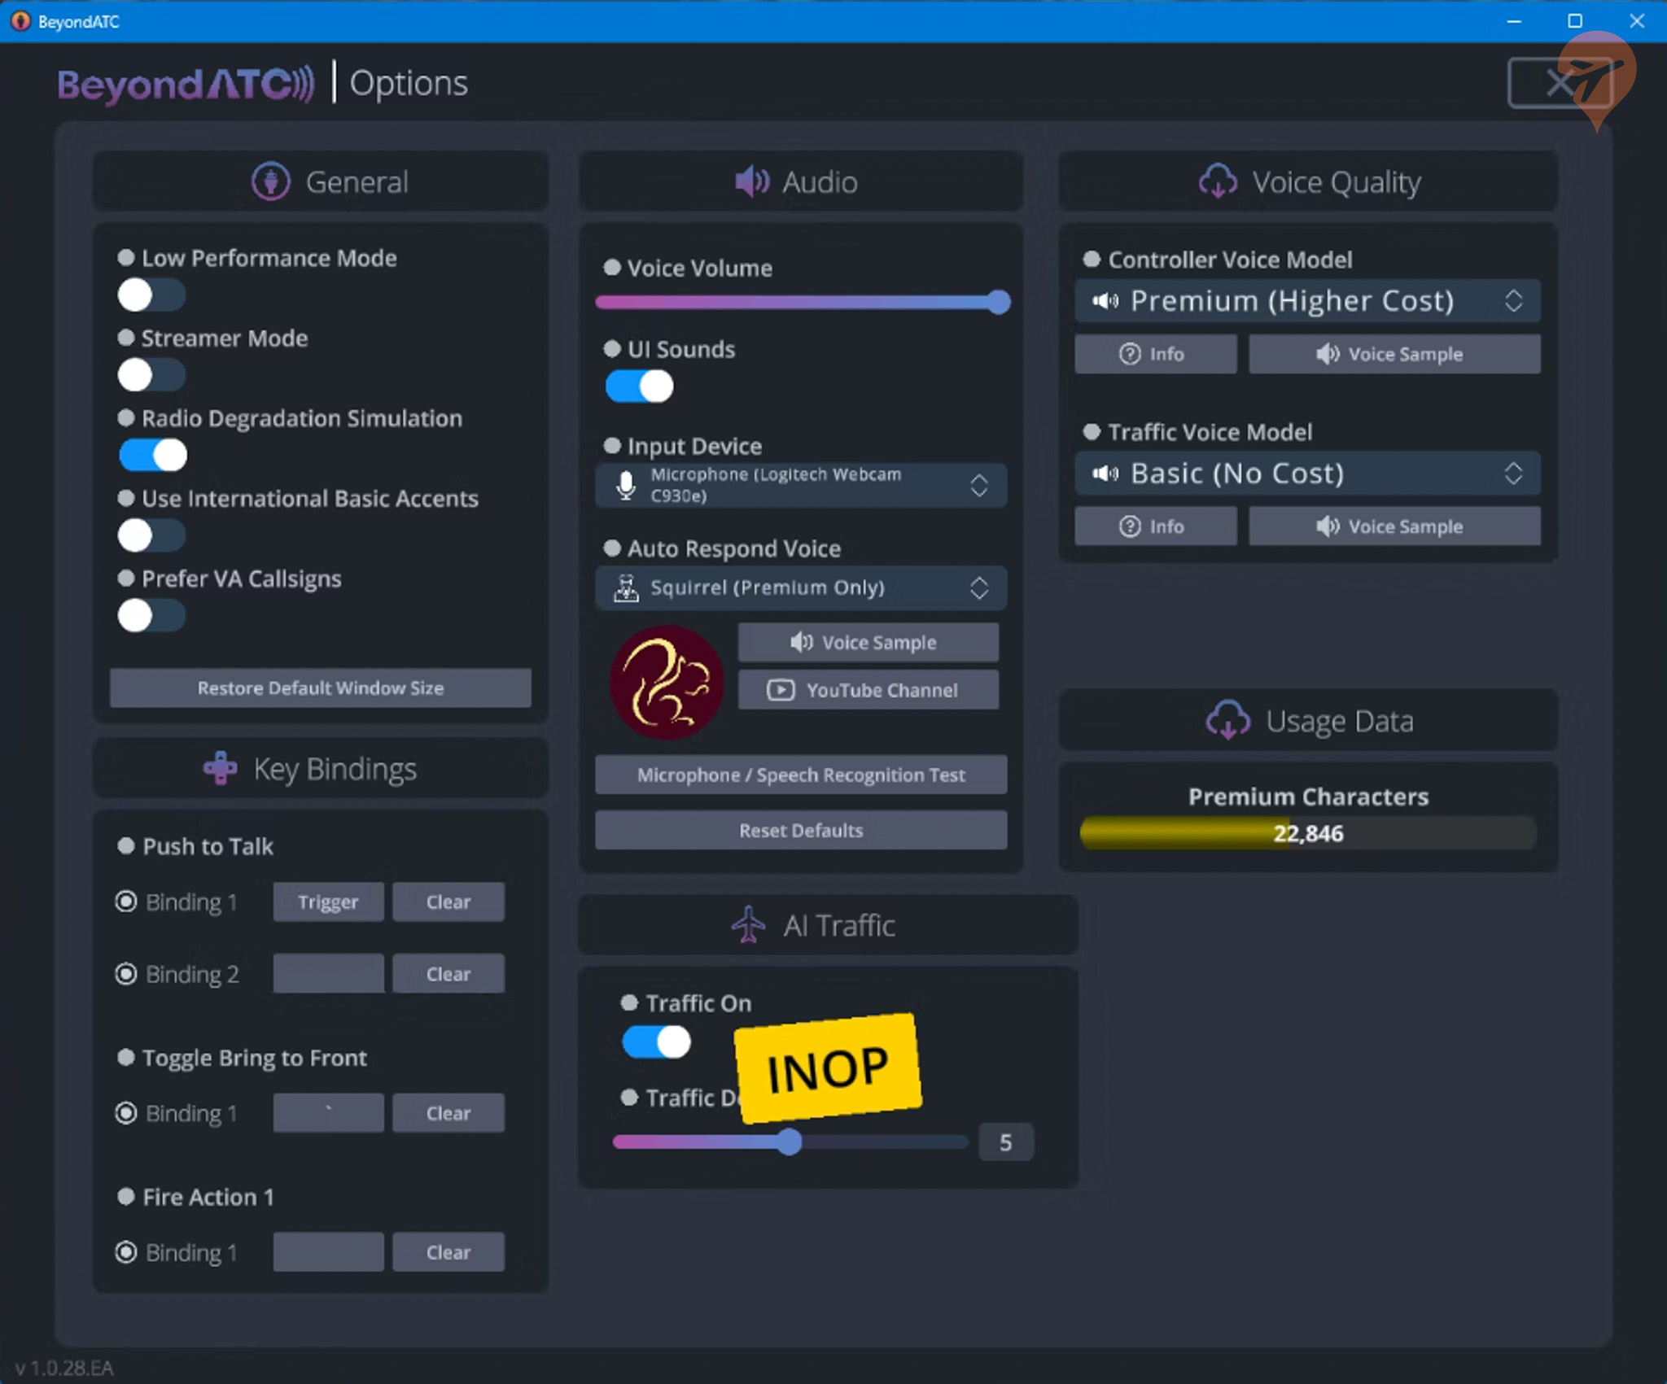Click the airplane icon in AI Traffic header
Image resolution: width=1667 pixels, height=1384 pixels.
(746, 924)
